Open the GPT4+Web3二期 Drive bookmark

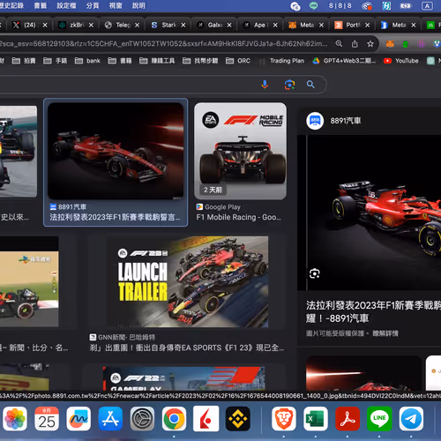click(344, 61)
